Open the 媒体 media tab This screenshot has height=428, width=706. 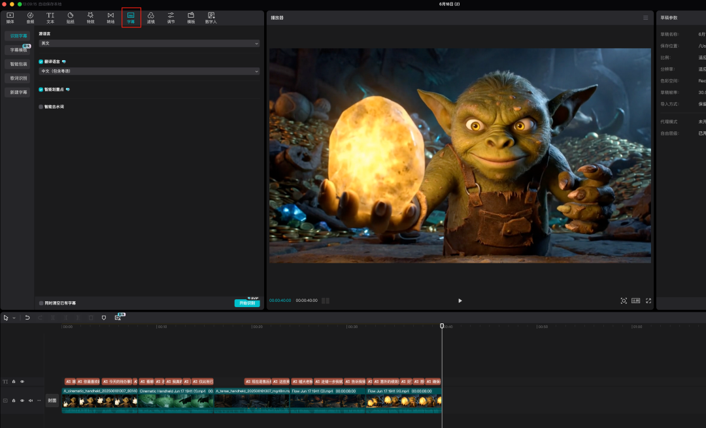click(x=10, y=18)
